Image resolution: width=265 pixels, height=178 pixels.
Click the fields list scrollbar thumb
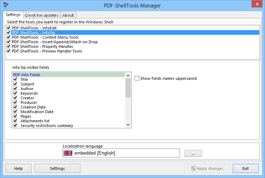pyautogui.click(x=128, y=88)
